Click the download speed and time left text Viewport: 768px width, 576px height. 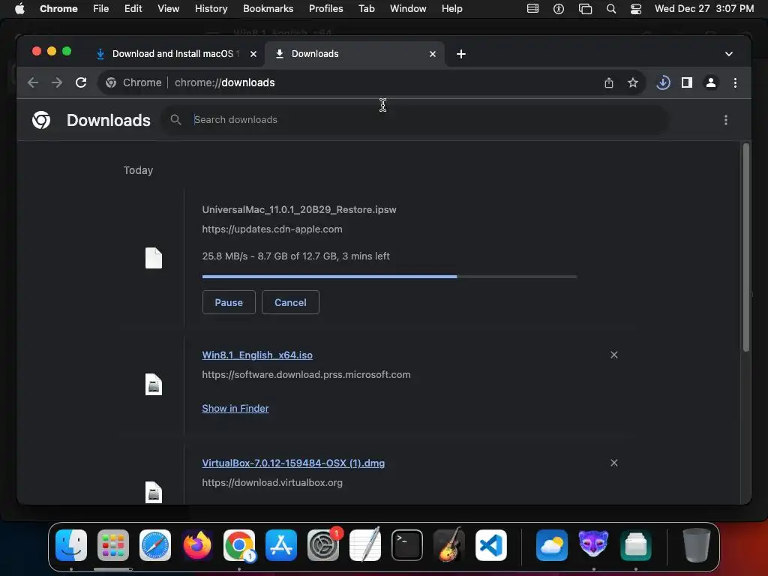click(x=295, y=256)
